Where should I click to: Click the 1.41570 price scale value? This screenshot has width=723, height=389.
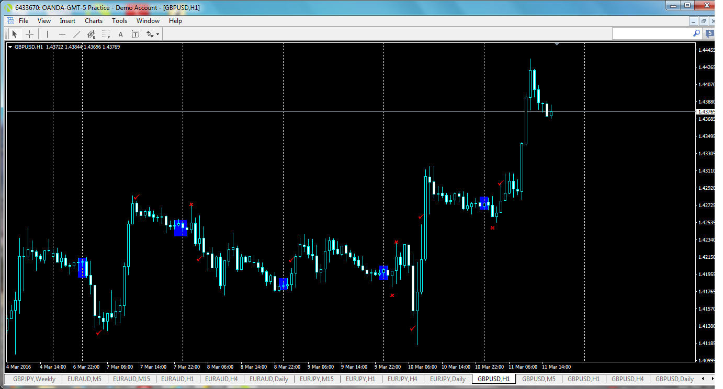coord(706,309)
